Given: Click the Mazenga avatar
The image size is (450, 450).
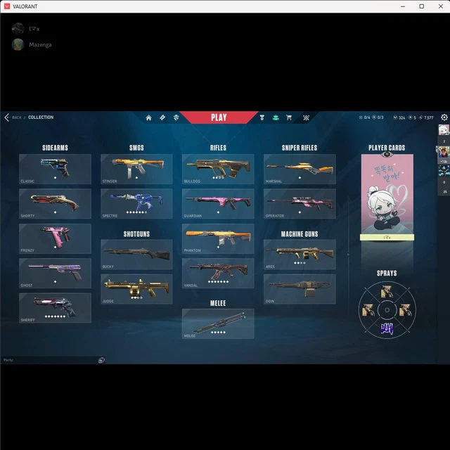Looking at the screenshot, I should tap(18, 45).
